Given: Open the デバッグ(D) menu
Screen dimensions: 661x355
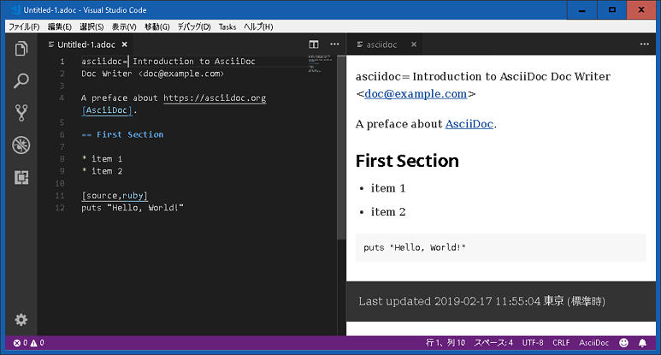Looking at the screenshot, I should point(194,27).
